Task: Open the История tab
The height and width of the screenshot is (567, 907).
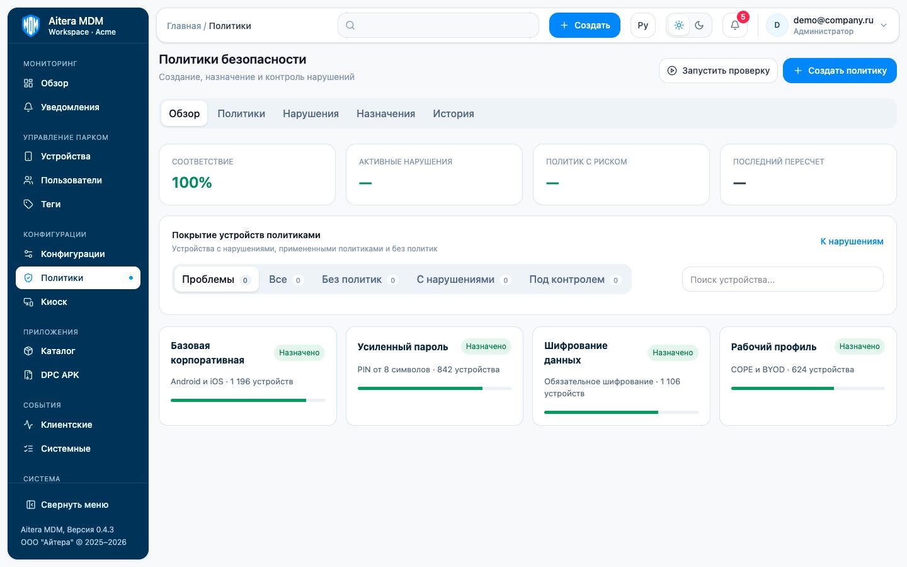Action: 453,113
